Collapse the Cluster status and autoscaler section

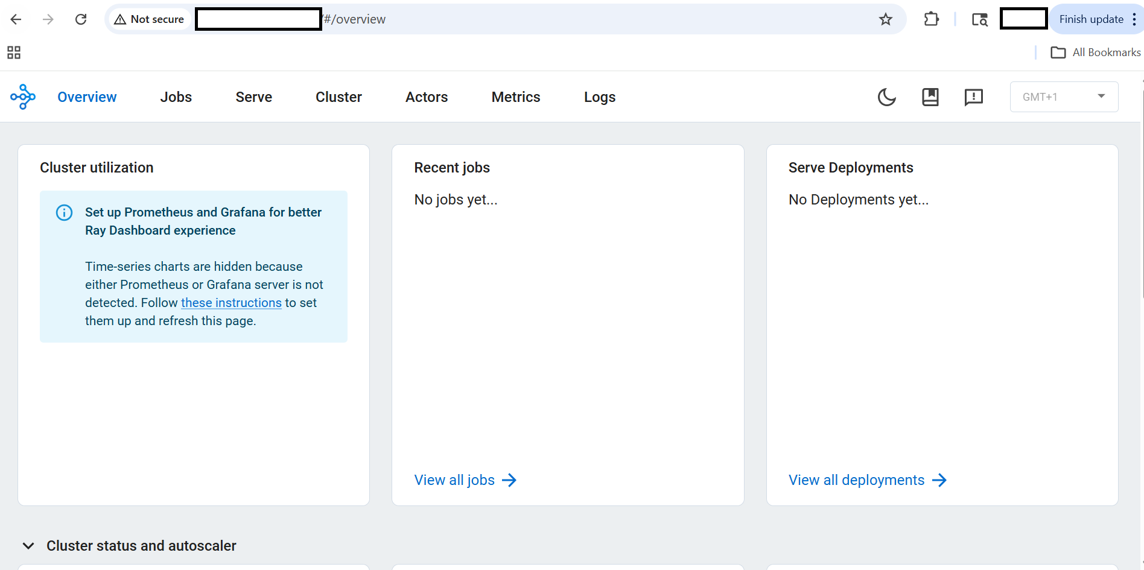pyautogui.click(x=28, y=545)
